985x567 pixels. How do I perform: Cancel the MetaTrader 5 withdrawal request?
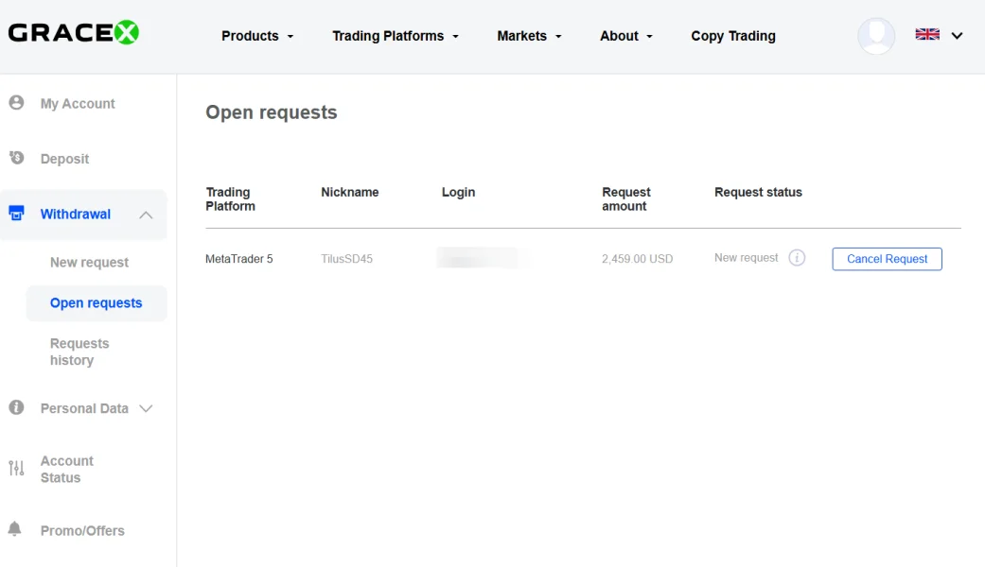[x=887, y=259]
